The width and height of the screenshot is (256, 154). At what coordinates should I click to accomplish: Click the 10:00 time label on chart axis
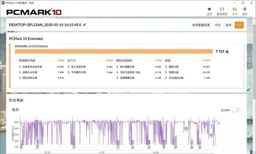pyautogui.click(x=102, y=152)
